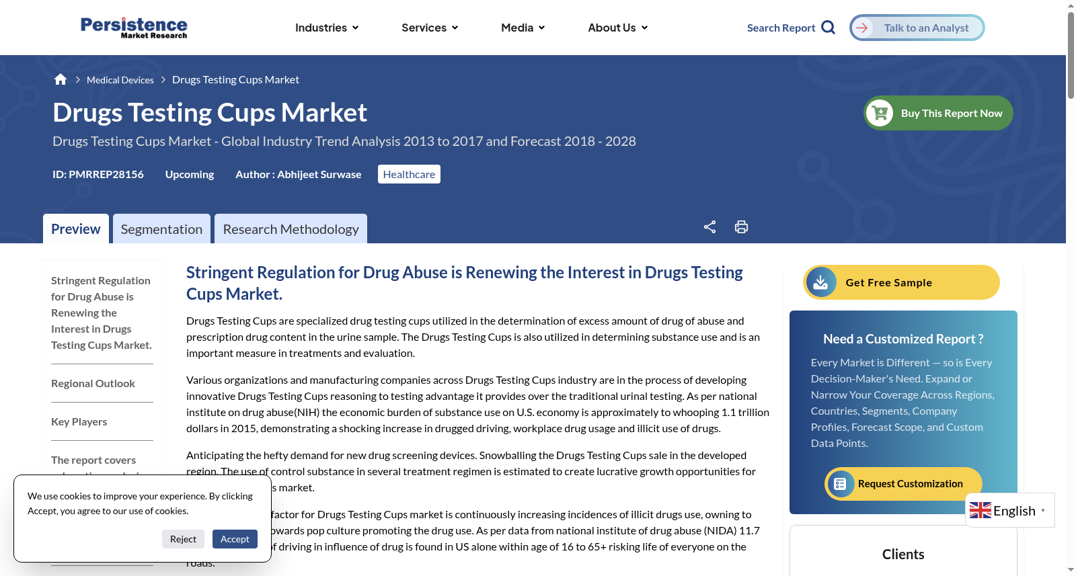The height and width of the screenshot is (576, 1076).
Task: Open the English language selector
Action: point(1010,510)
